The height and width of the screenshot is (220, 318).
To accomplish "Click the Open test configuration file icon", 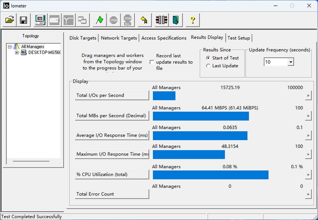I will pos(10,20).
